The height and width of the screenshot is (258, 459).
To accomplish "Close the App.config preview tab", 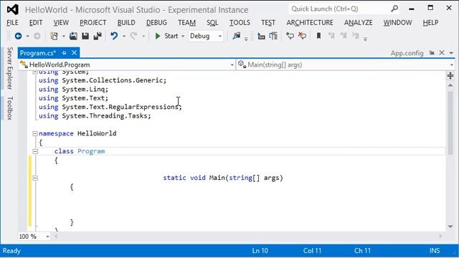I will pyautogui.click(x=442, y=52).
